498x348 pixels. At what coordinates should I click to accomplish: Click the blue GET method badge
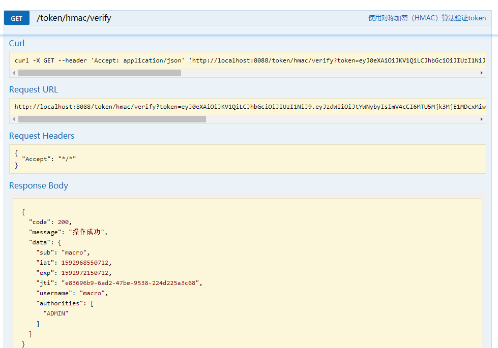point(16,18)
